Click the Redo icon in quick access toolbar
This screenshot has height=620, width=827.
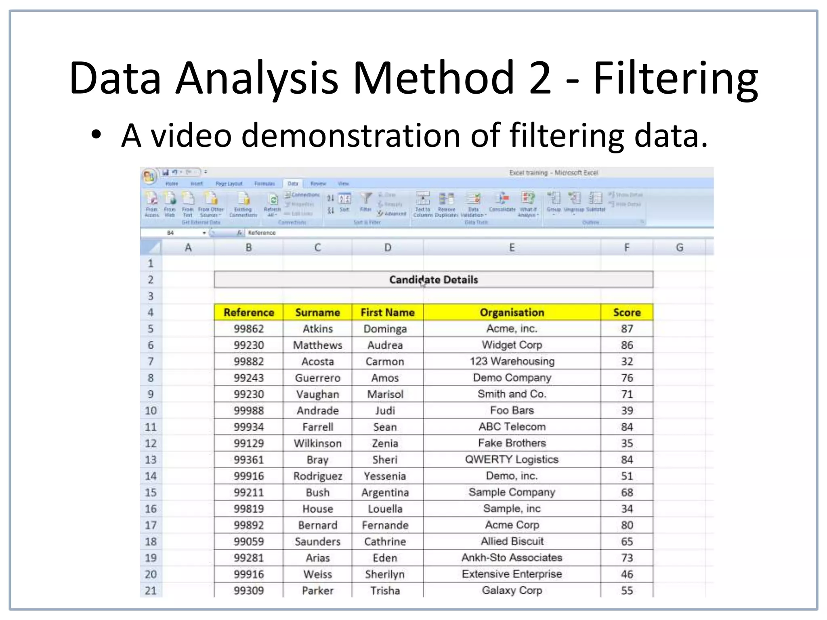pyautogui.click(x=189, y=172)
